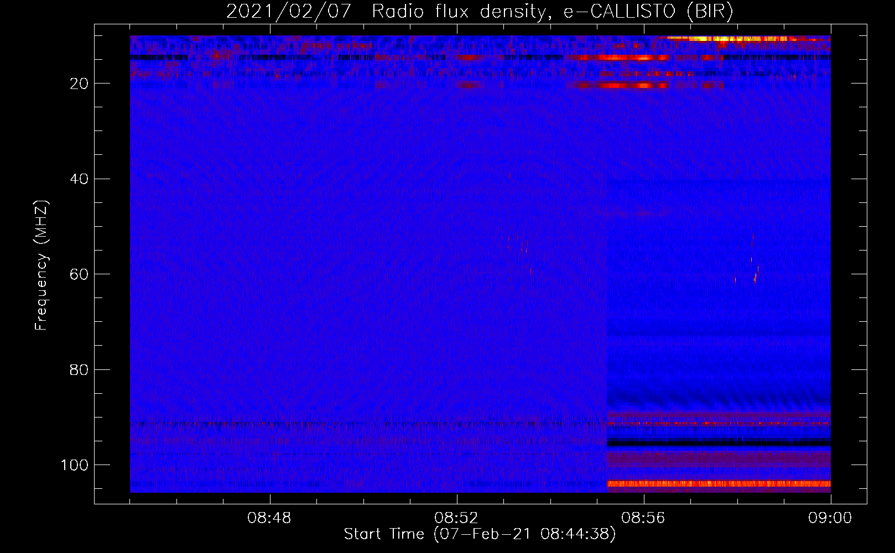The height and width of the screenshot is (553, 895).
Task: Click the orange interference band near 104 MHz
Action: tap(719, 484)
